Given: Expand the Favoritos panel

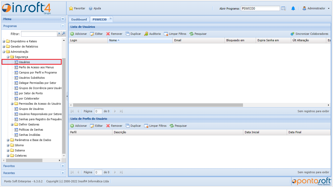Looking at the screenshot, I should click(x=63, y=166).
